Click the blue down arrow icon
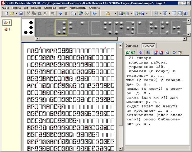Screen dimensions: 192x152 pyautogui.click(x=60, y=14)
